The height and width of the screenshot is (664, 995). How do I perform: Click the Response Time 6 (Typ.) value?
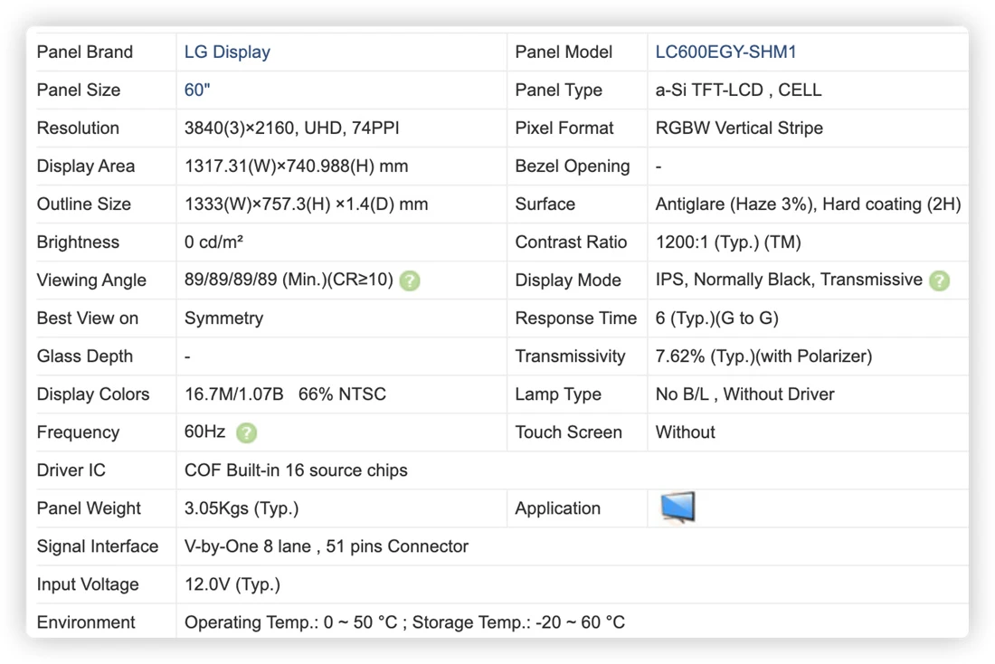[x=716, y=318]
